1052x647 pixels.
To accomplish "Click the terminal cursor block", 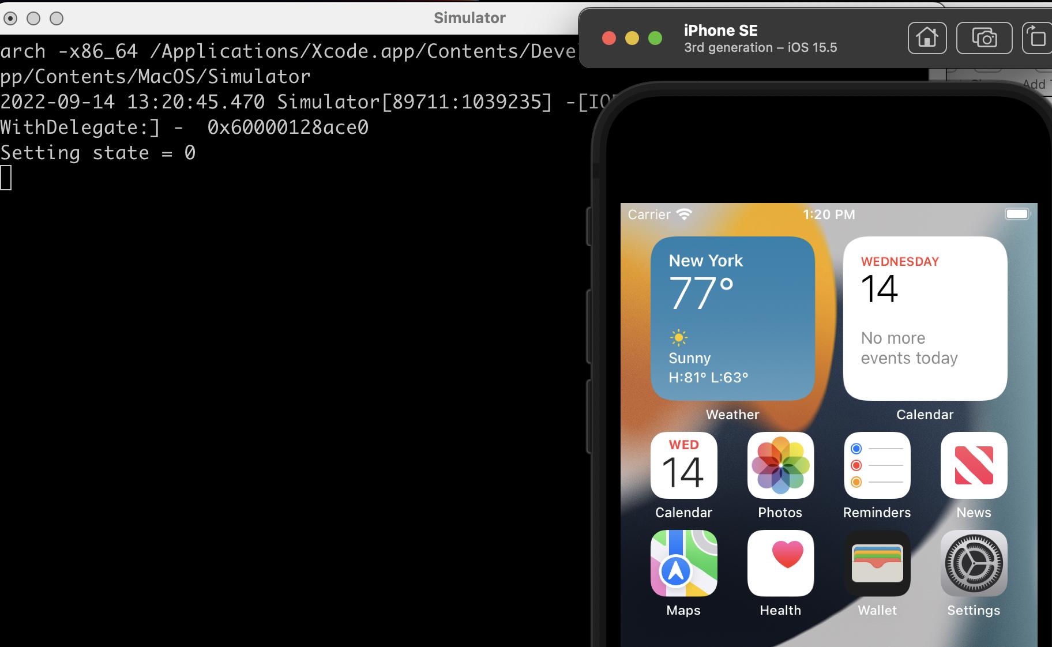I will (x=6, y=178).
